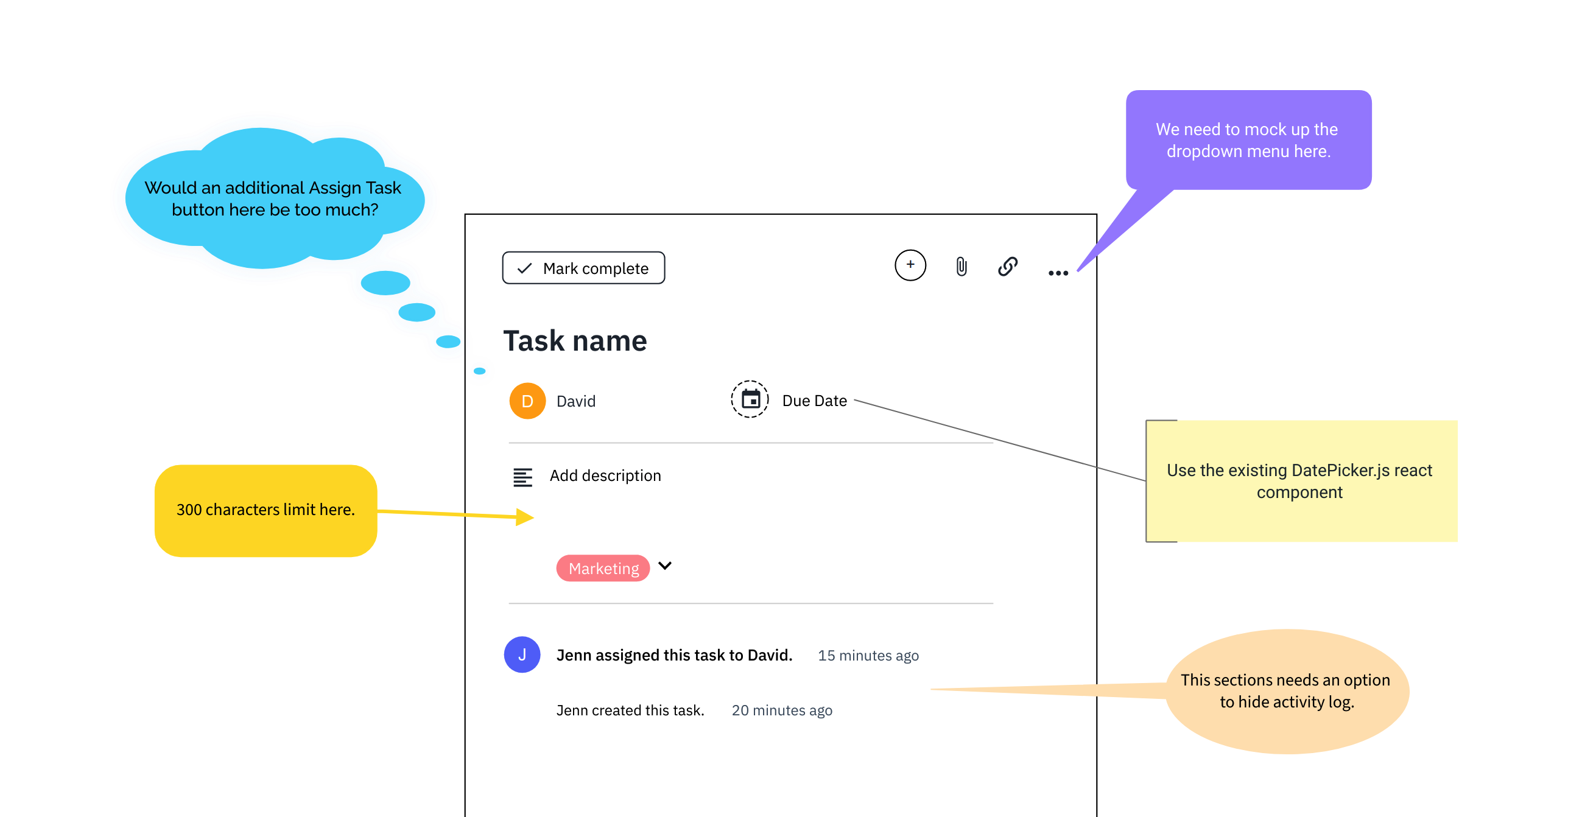Image resolution: width=1582 pixels, height=817 pixels.
Task: Select the pink Marketing color tag
Action: click(x=602, y=568)
